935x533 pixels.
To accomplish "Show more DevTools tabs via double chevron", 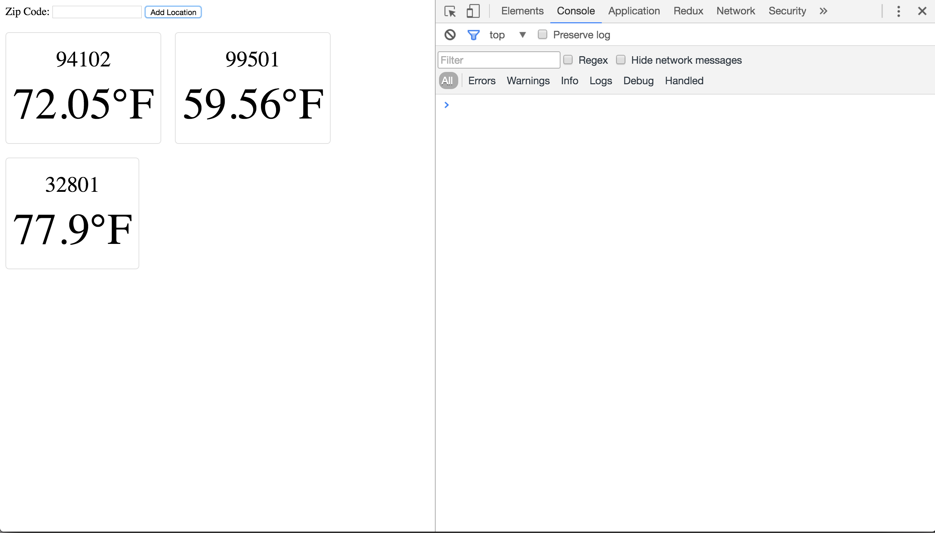I will [x=823, y=11].
